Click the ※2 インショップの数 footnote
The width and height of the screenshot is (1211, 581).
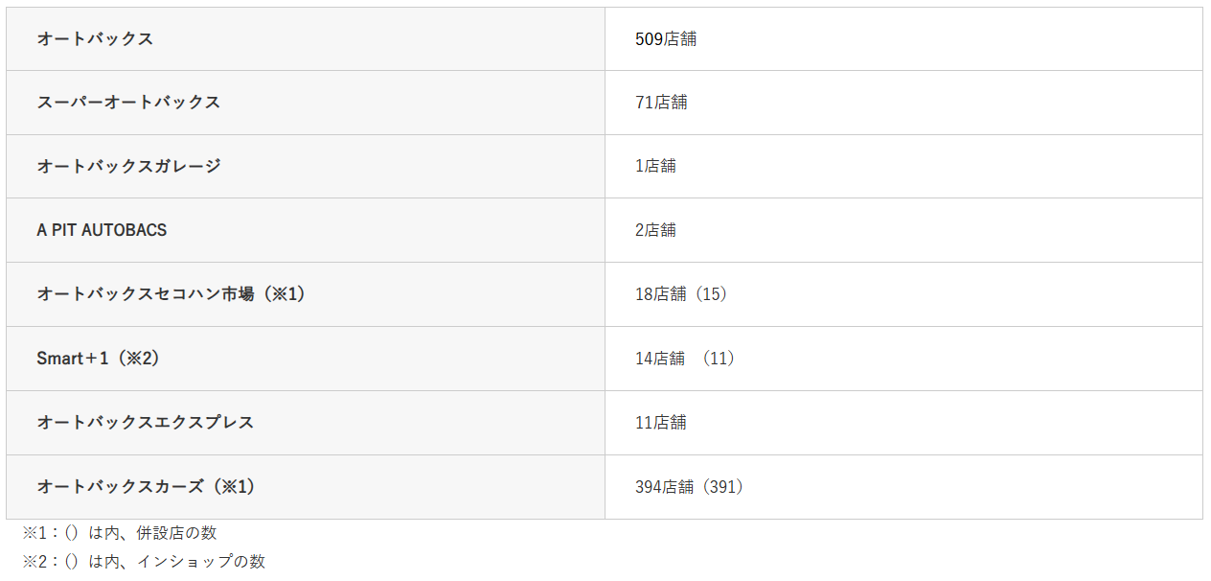click(x=144, y=562)
